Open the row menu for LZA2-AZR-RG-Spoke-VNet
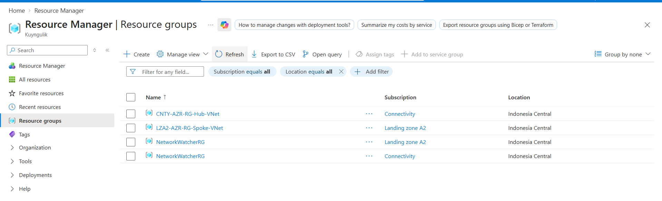 pyautogui.click(x=369, y=128)
